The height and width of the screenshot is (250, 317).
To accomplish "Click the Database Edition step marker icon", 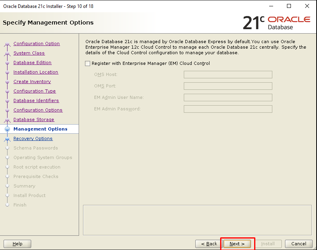I will (x=7, y=63).
